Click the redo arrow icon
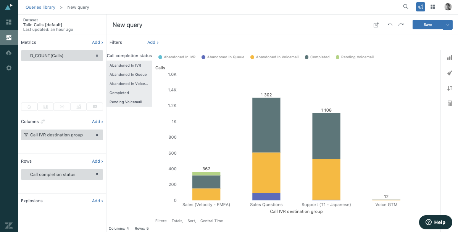The height and width of the screenshot is (232, 458). point(401,25)
